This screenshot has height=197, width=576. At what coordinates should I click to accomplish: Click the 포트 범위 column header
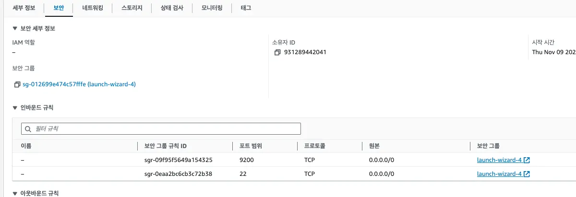[x=250, y=146]
